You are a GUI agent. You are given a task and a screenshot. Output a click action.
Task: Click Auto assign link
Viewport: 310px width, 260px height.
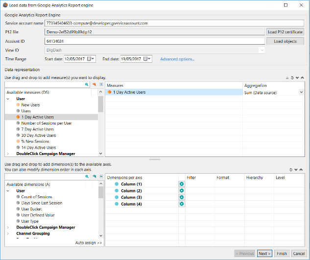(88, 243)
